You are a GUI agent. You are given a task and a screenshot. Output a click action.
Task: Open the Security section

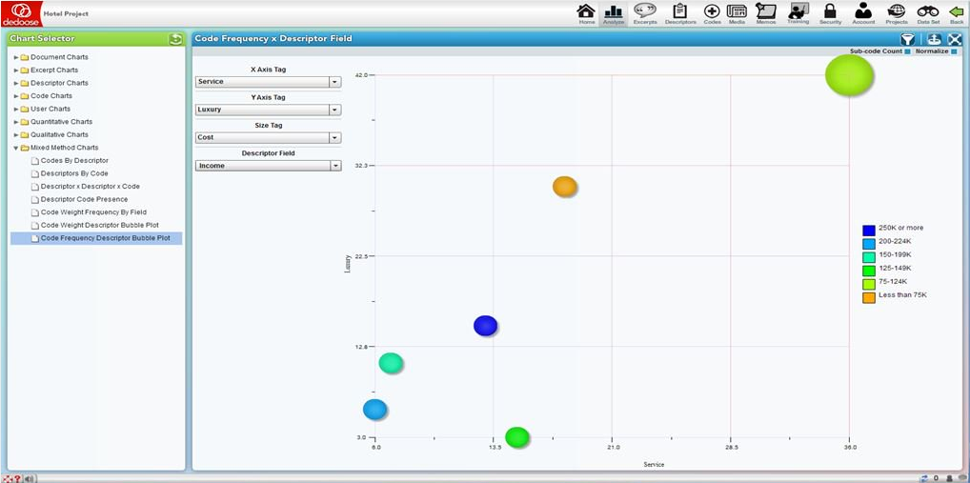coord(830,13)
